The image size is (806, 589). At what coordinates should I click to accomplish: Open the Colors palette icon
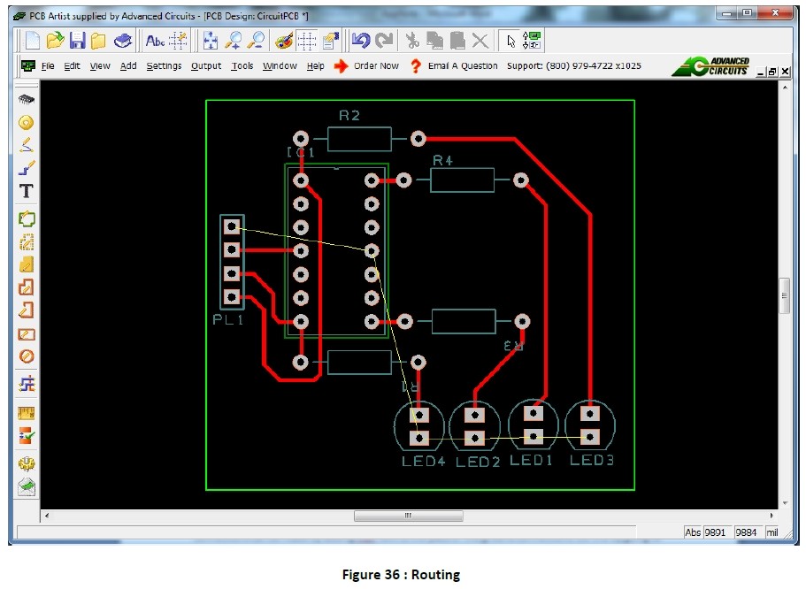coord(284,40)
